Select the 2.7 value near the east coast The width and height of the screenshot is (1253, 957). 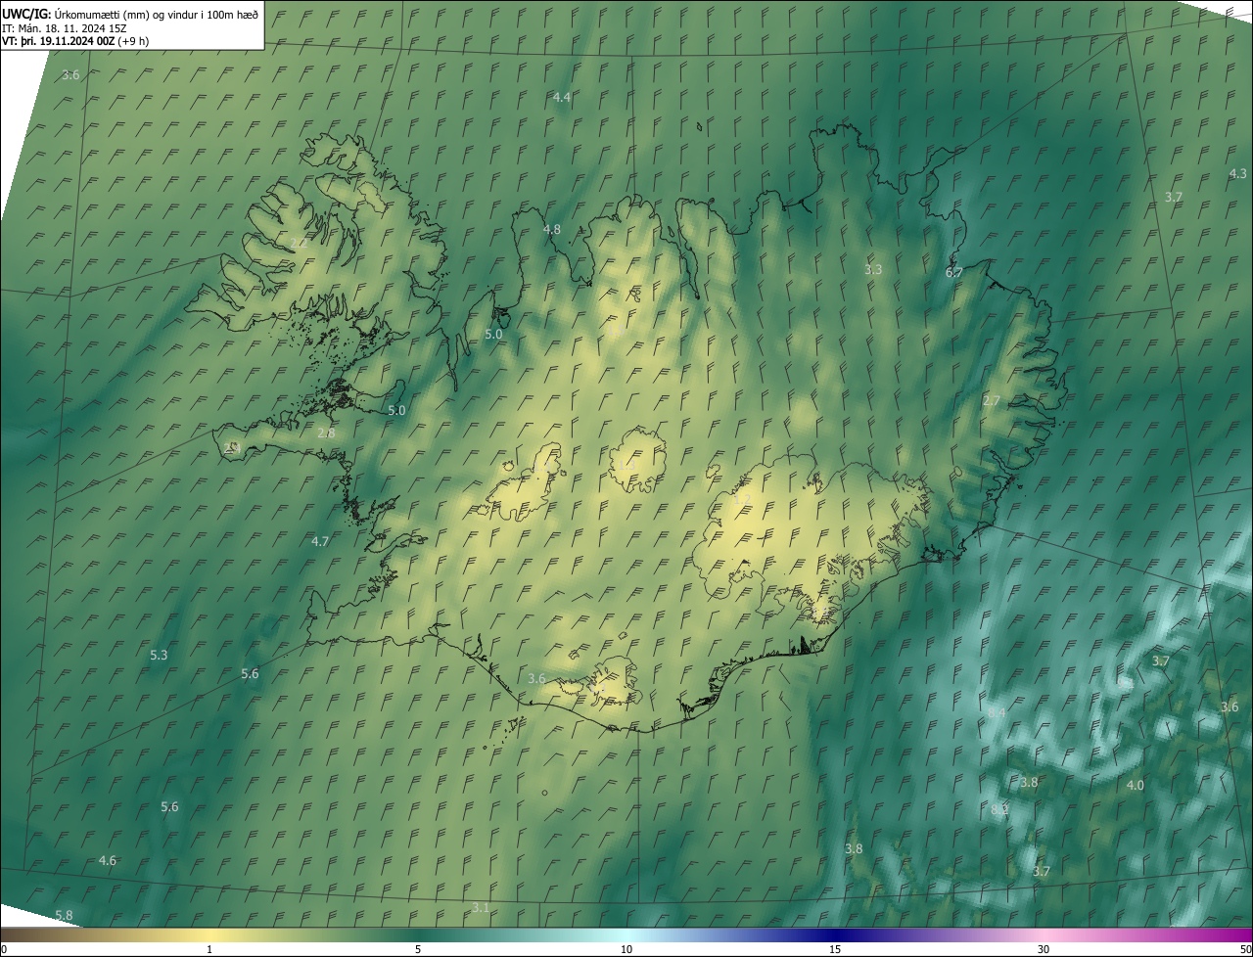992,401
